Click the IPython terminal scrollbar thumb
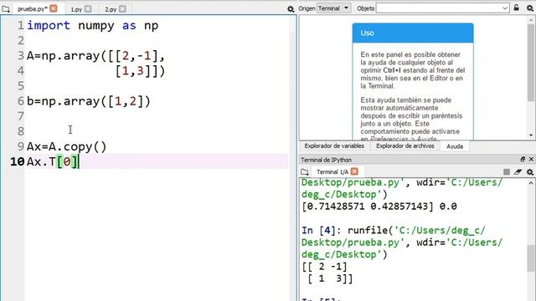 (530, 259)
